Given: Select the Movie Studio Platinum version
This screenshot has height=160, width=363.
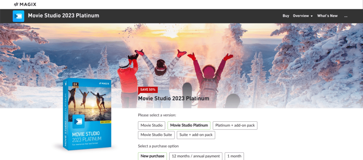Looking at the screenshot, I should pyautogui.click(x=189, y=126).
